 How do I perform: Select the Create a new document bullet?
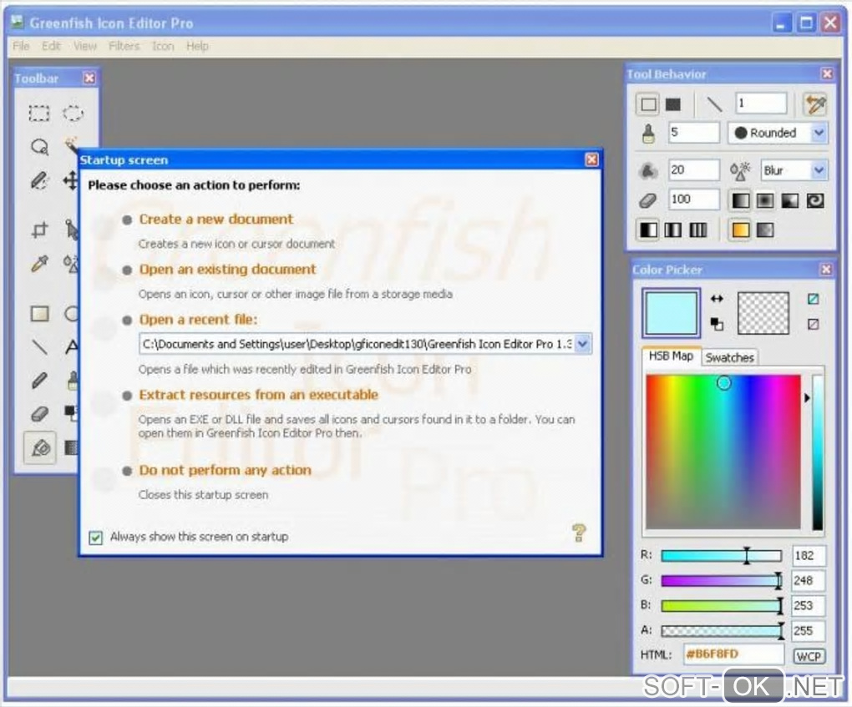[x=127, y=220]
